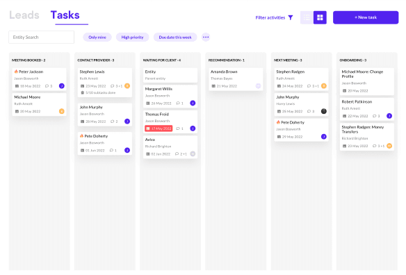Click orange avatar on Michael Moore card

pos(62,111)
